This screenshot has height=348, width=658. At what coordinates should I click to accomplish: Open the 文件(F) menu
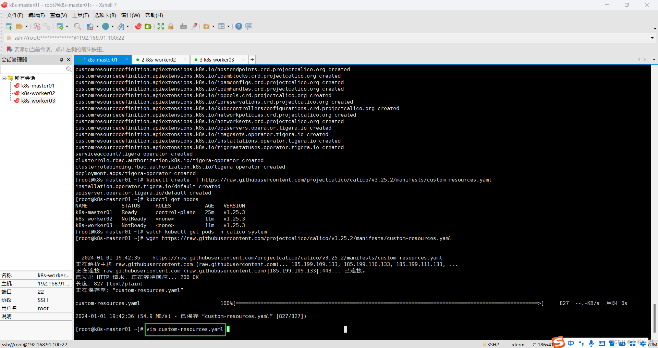15,15
